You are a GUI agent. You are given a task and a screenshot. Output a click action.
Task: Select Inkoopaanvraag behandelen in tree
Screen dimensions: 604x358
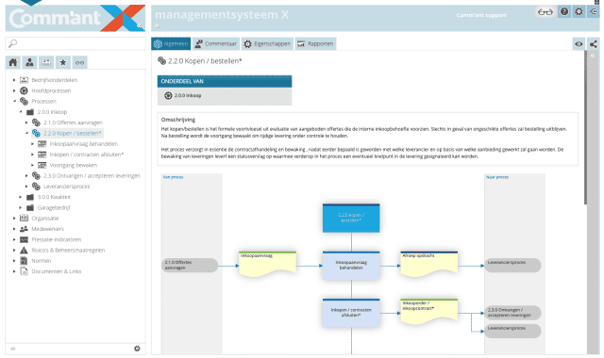coord(84,144)
